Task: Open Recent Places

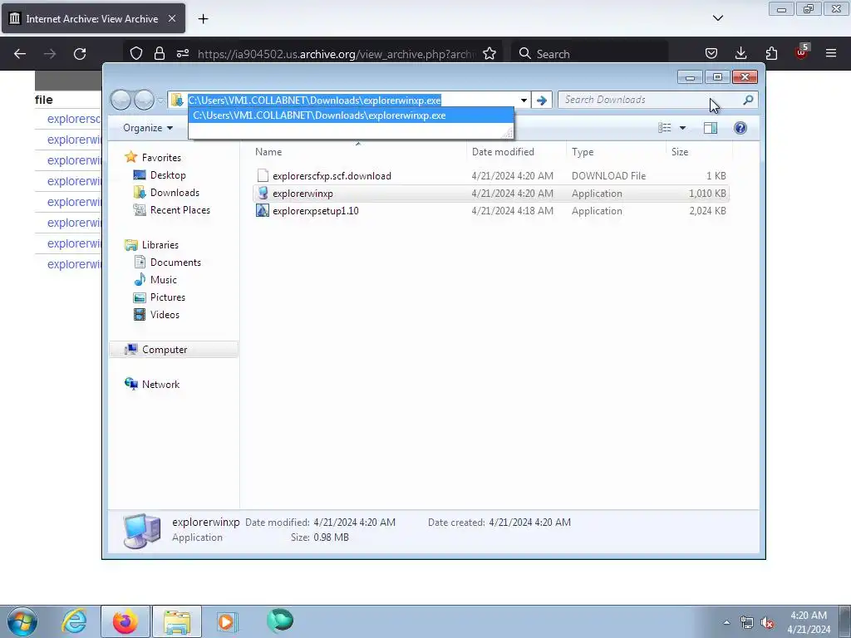Action: [180, 210]
